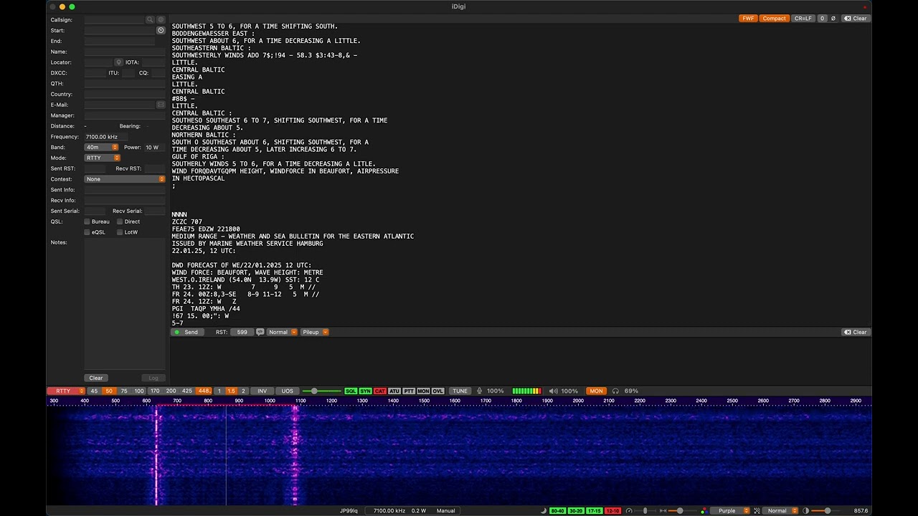
Task: Adjust the squelch level slider
Action: 321,391
